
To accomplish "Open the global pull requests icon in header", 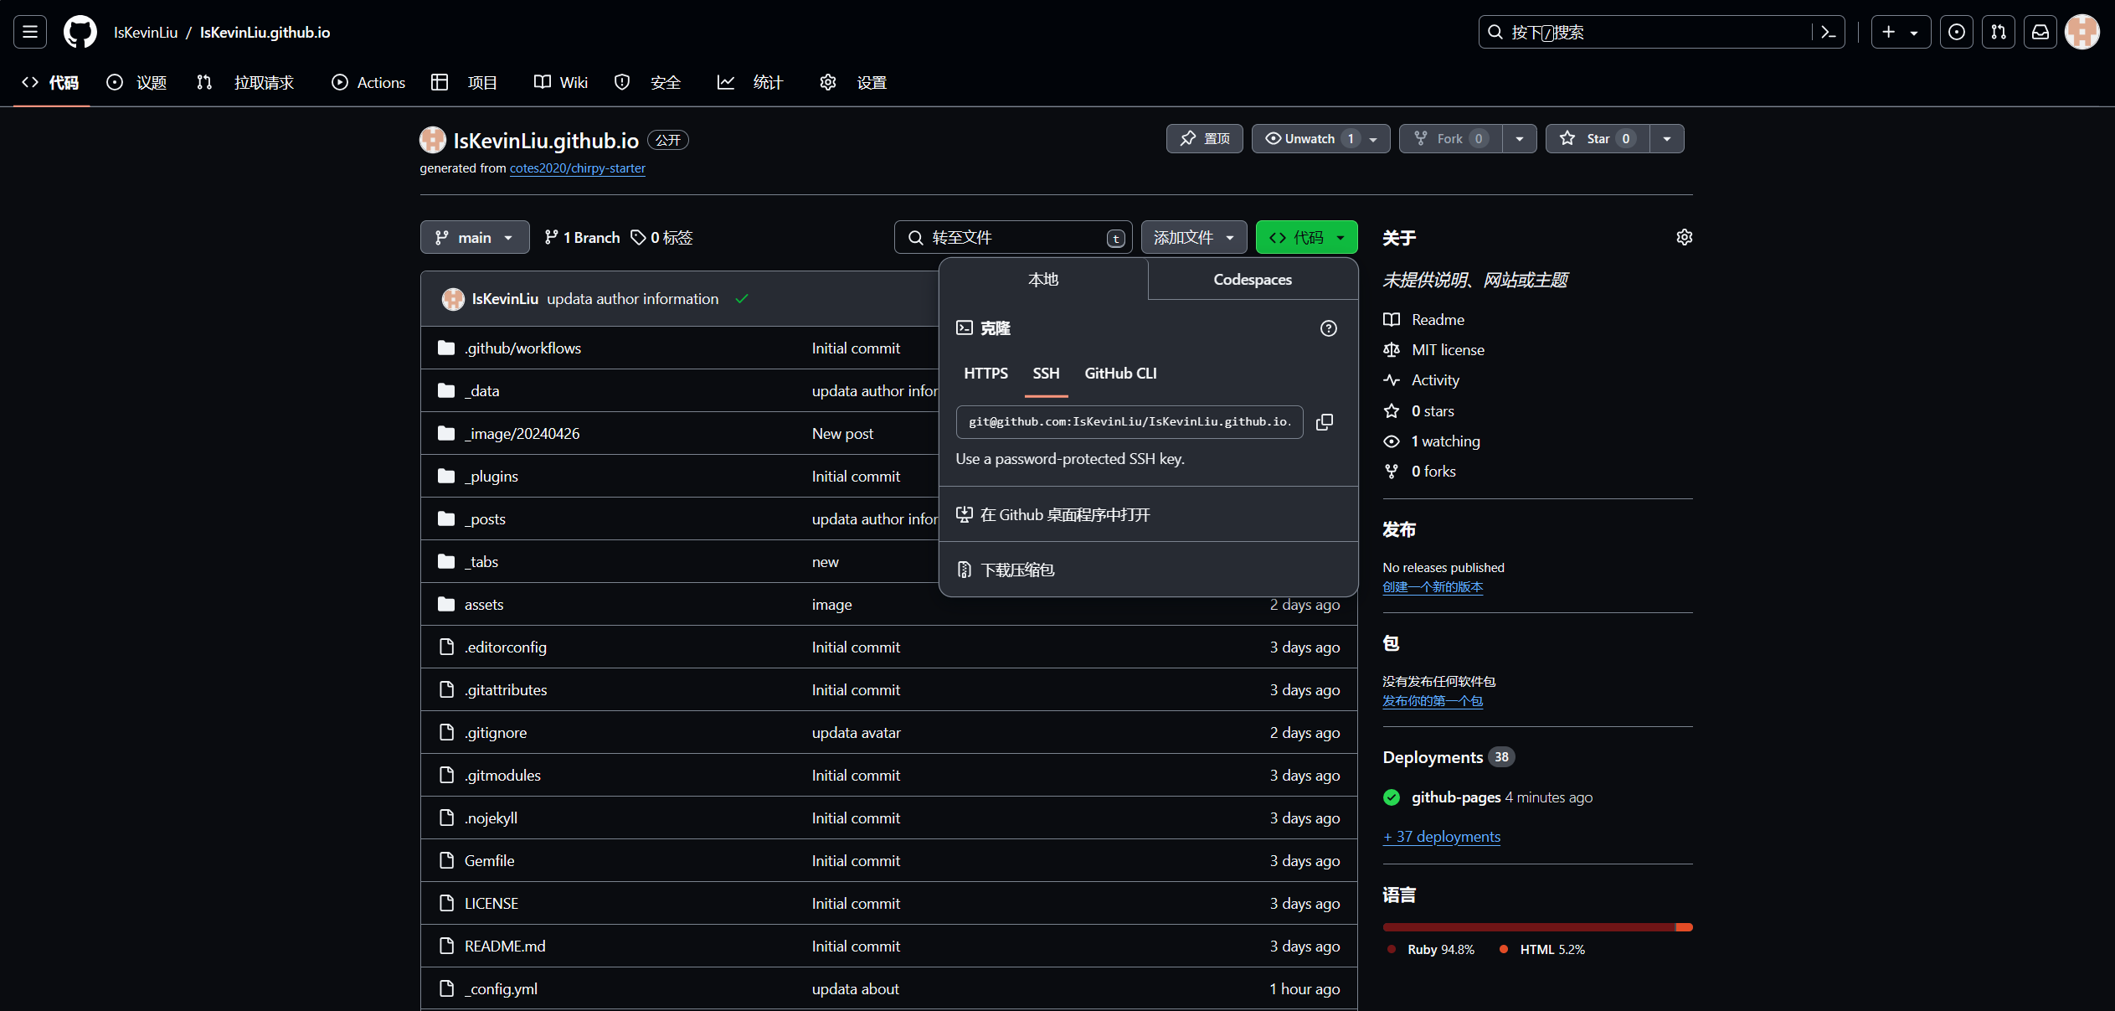I will coord(1999,33).
